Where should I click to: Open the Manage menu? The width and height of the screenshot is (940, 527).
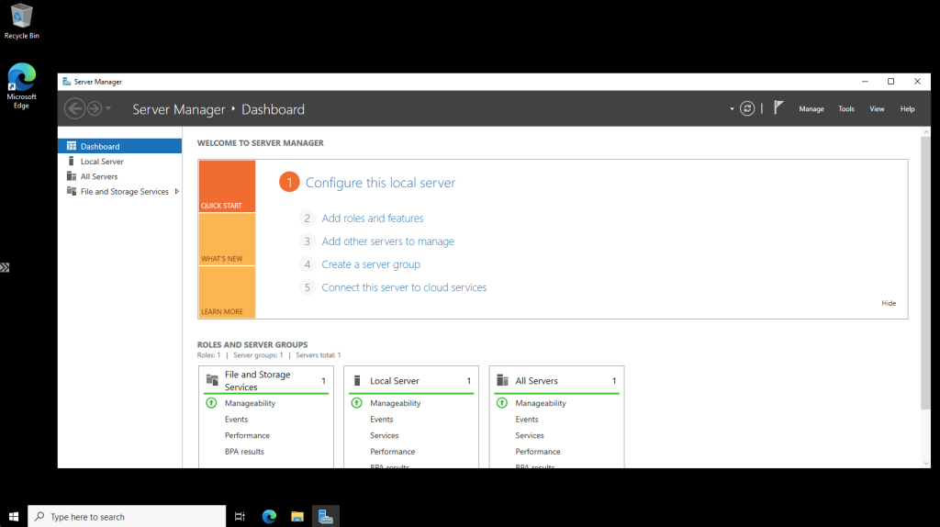(x=811, y=109)
